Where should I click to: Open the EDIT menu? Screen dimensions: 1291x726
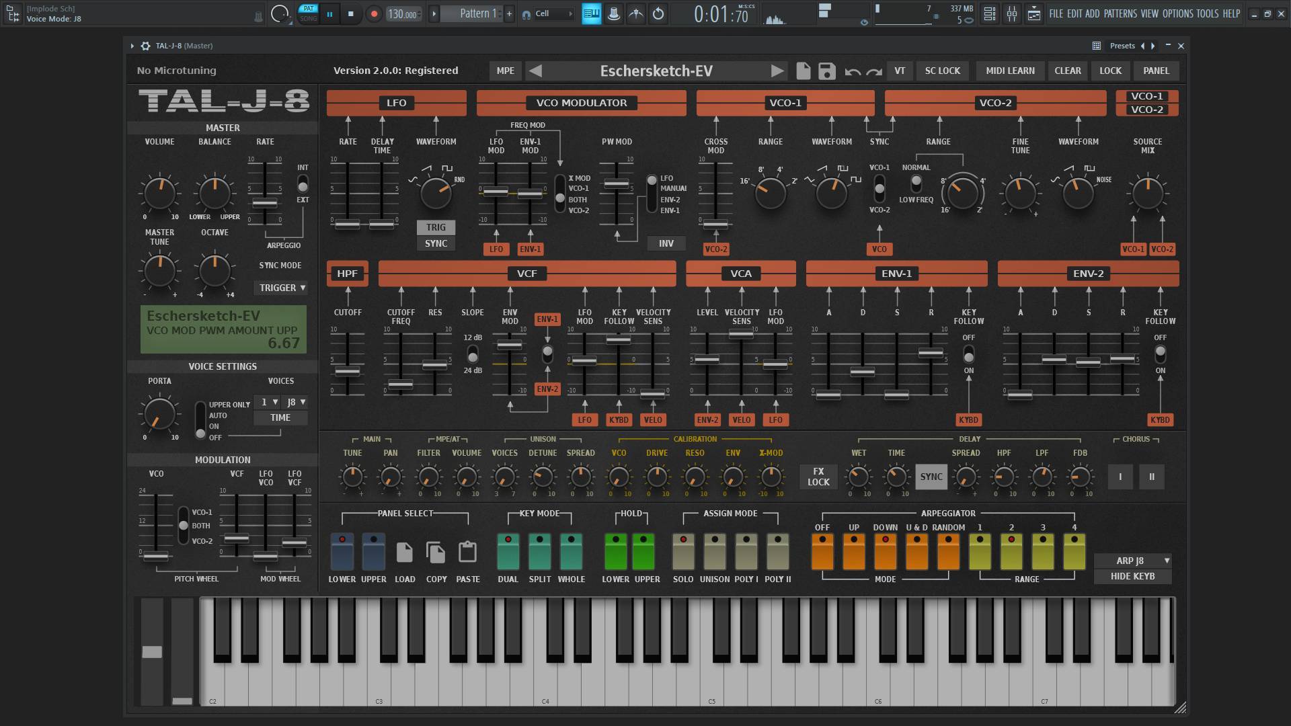click(1074, 13)
